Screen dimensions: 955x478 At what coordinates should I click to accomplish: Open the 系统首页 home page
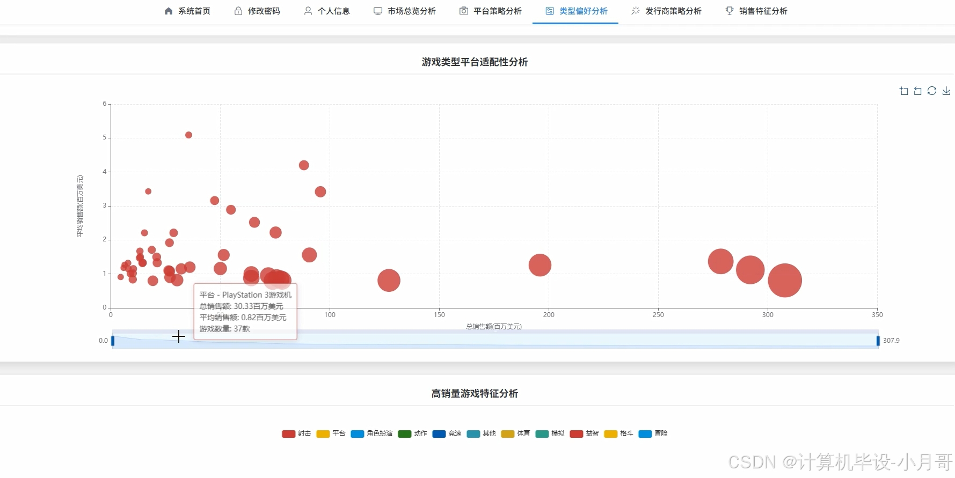[x=187, y=11]
